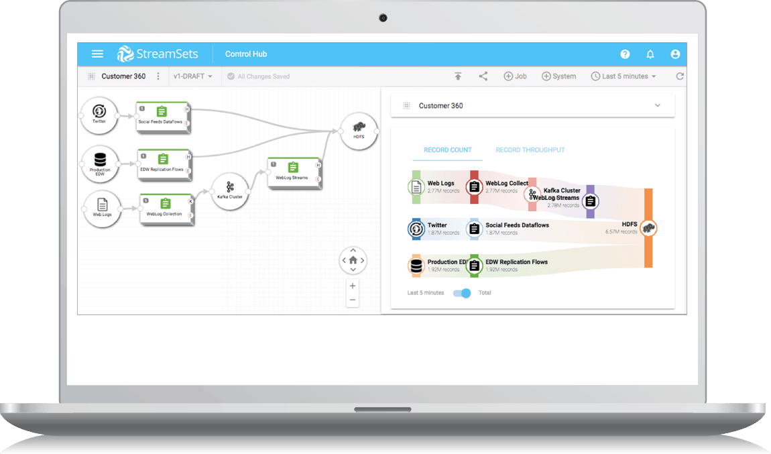Click the Total label beside the switch

485,292
